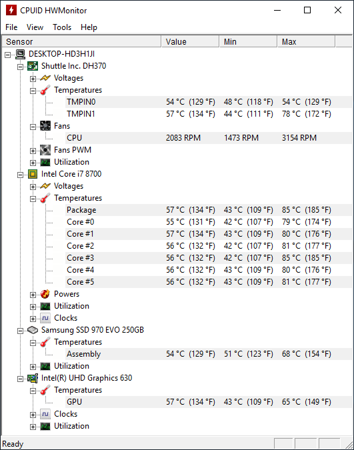Expand Voltages under Shuttle Inc. DH370
This screenshot has height=450, width=354.
point(33,79)
